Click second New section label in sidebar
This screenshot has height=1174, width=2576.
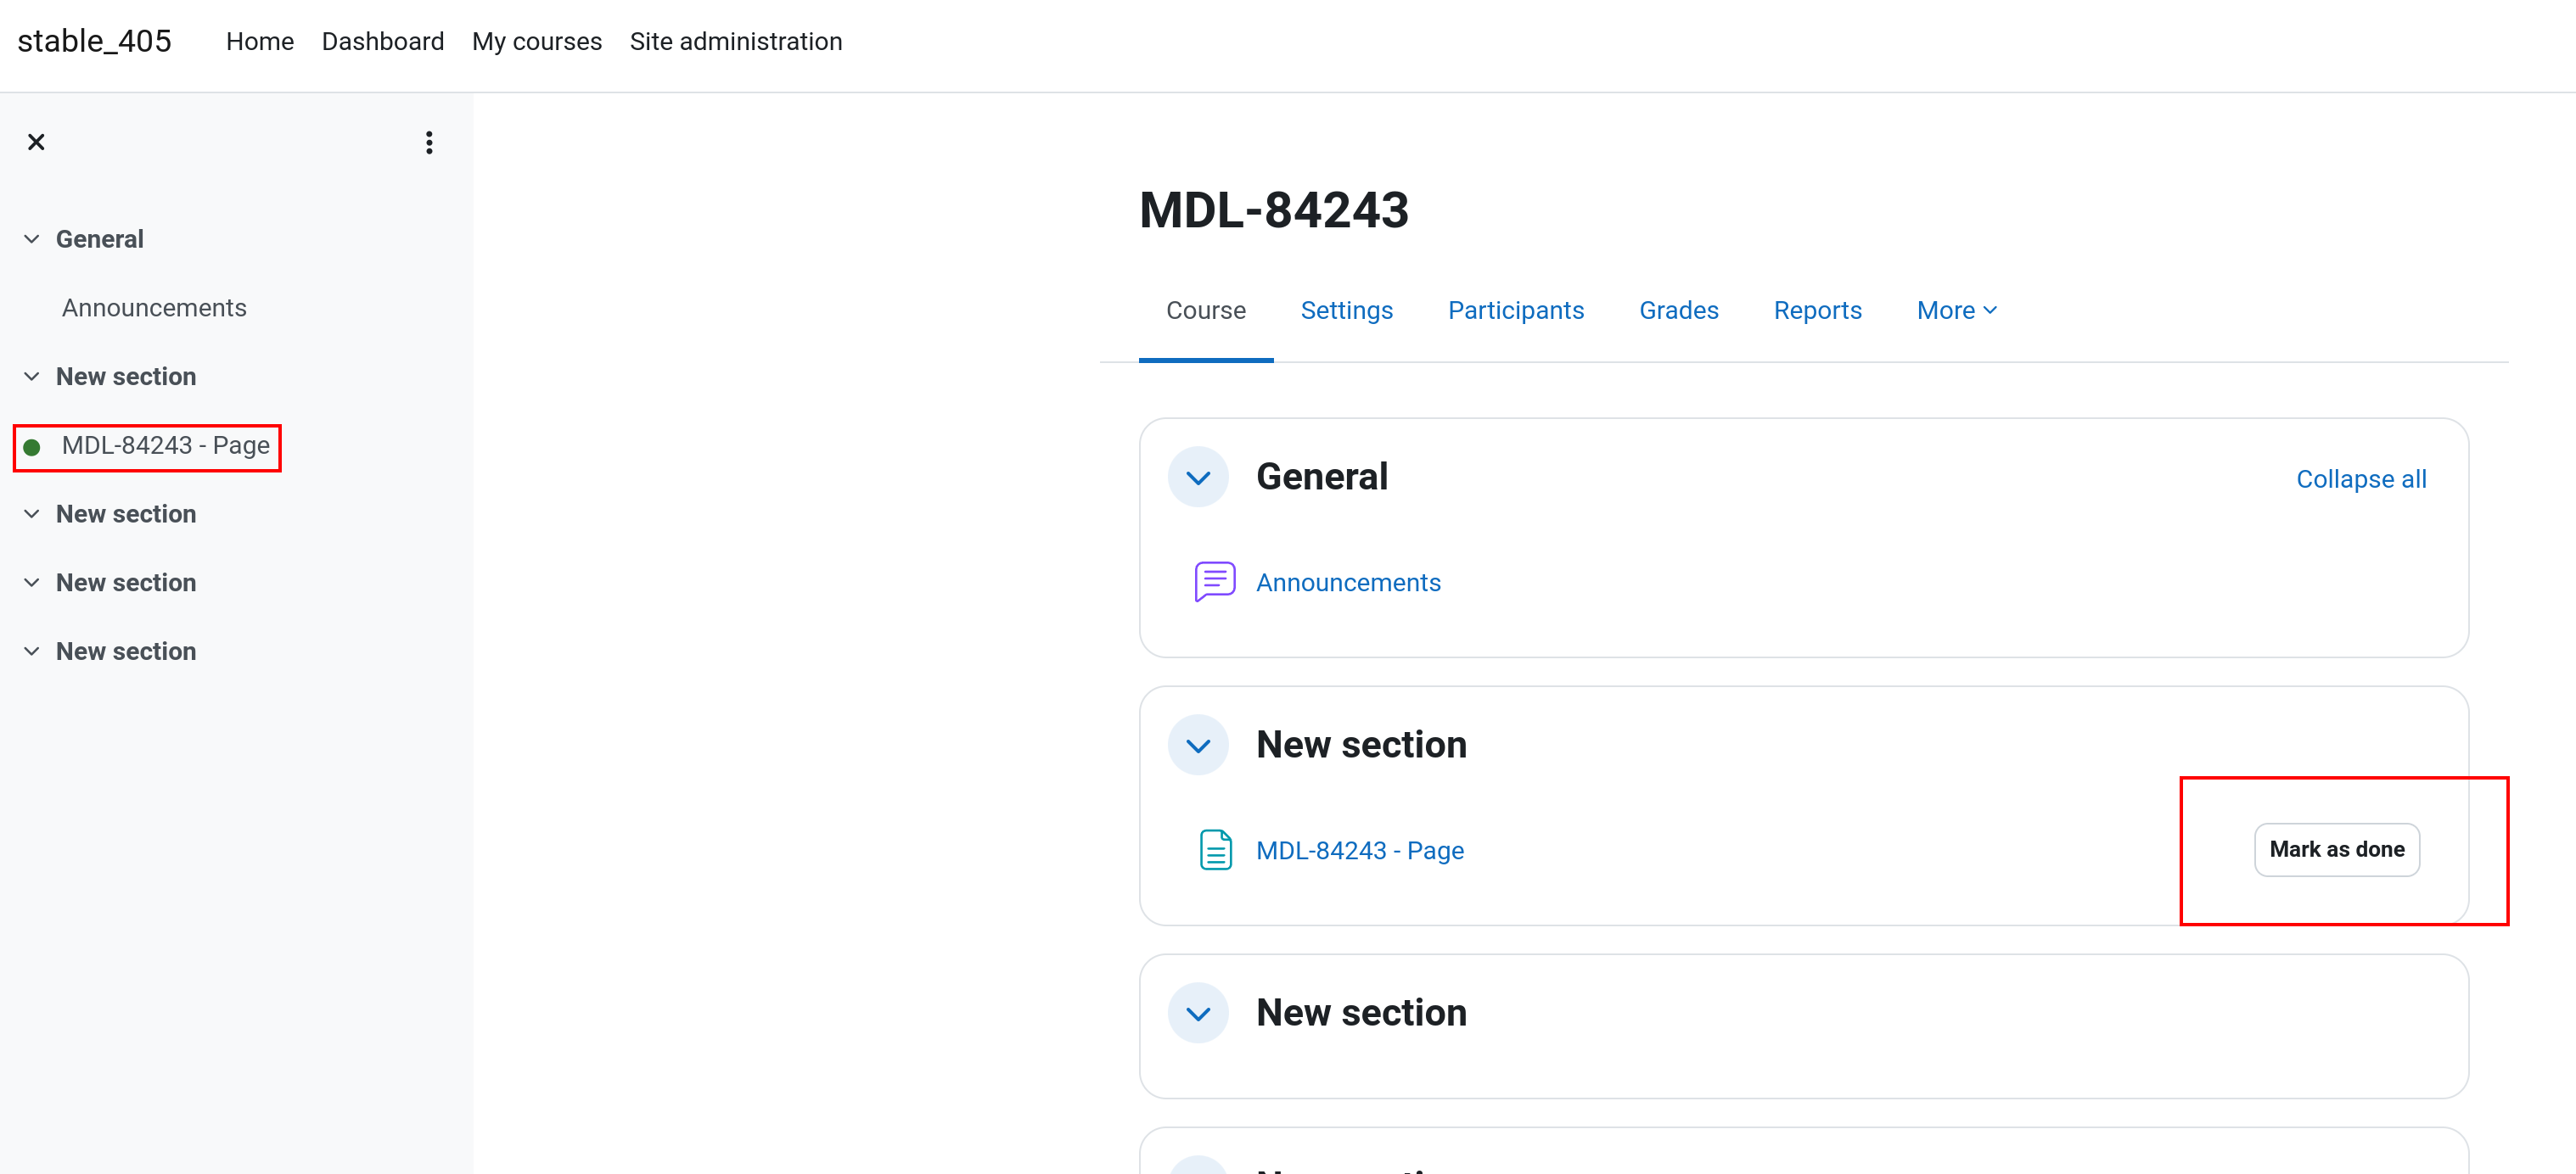126,513
